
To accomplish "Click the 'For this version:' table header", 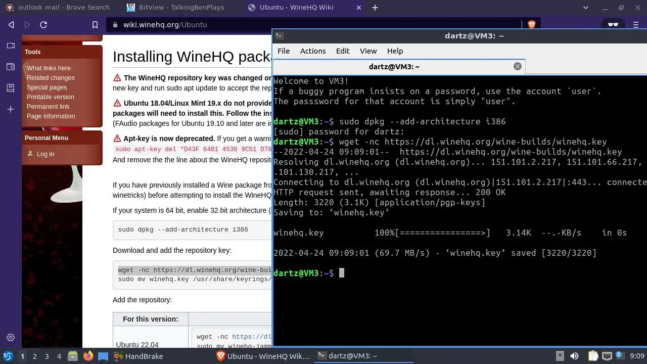I will tap(151, 319).
